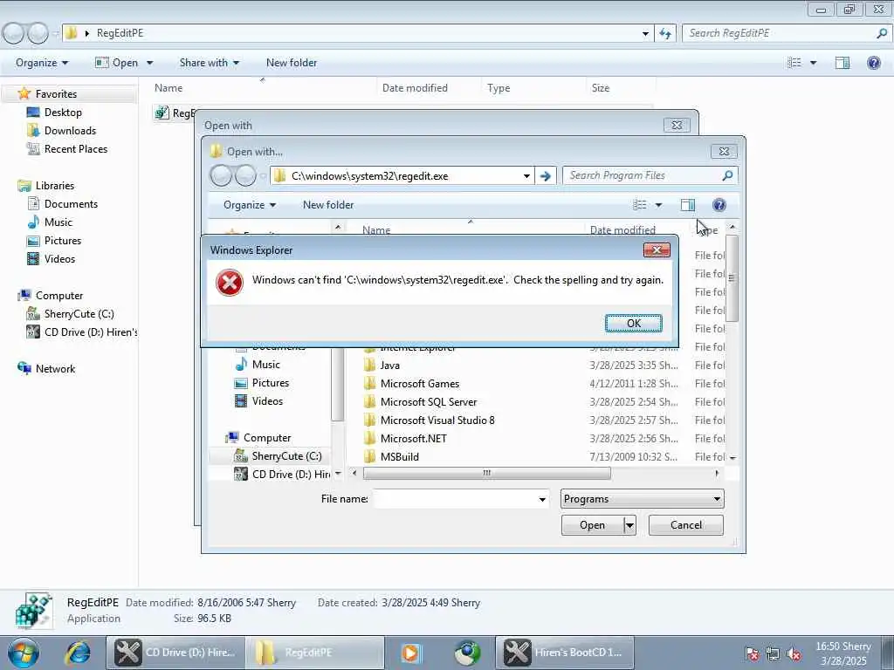This screenshot has width=894, height=670.
Task: Expand view options arrow in dialog
Action: (x=658, y=204)
